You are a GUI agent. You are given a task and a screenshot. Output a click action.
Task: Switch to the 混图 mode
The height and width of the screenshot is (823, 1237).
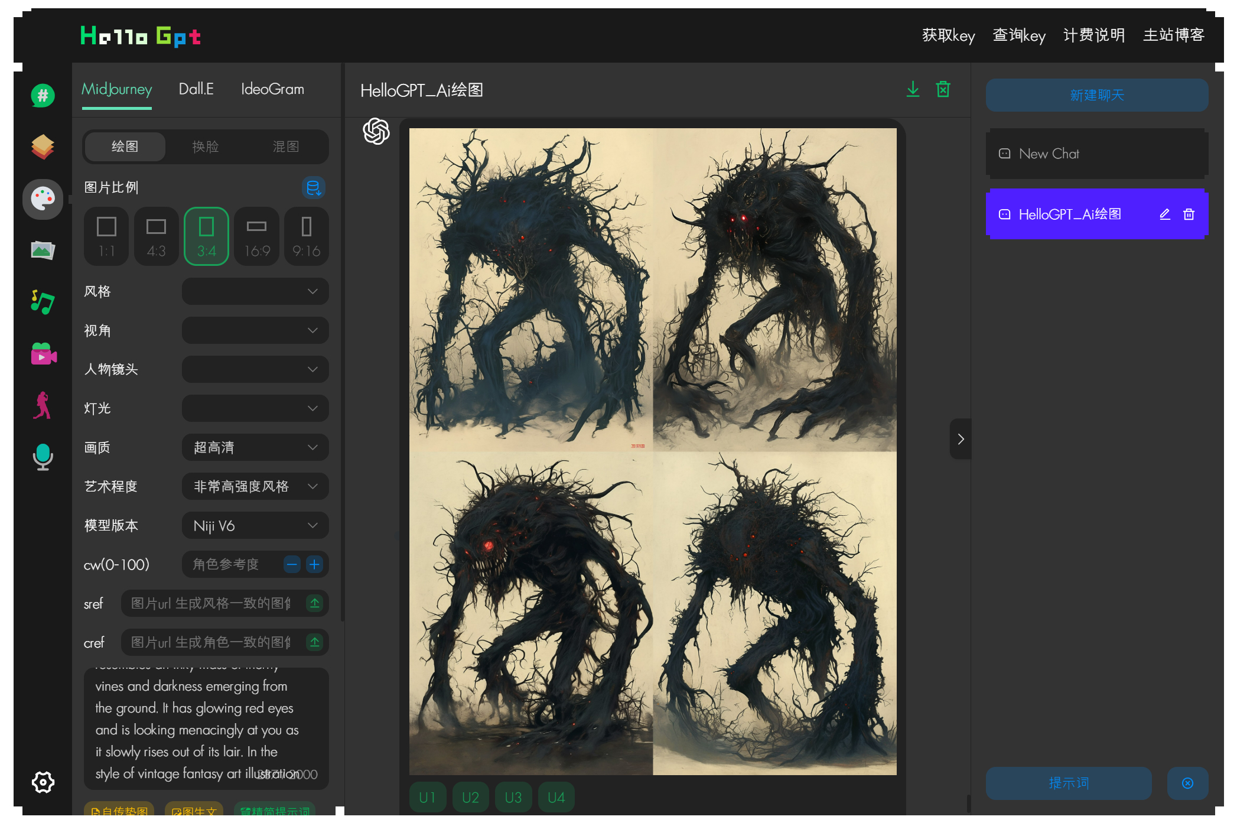pos(285,147)
